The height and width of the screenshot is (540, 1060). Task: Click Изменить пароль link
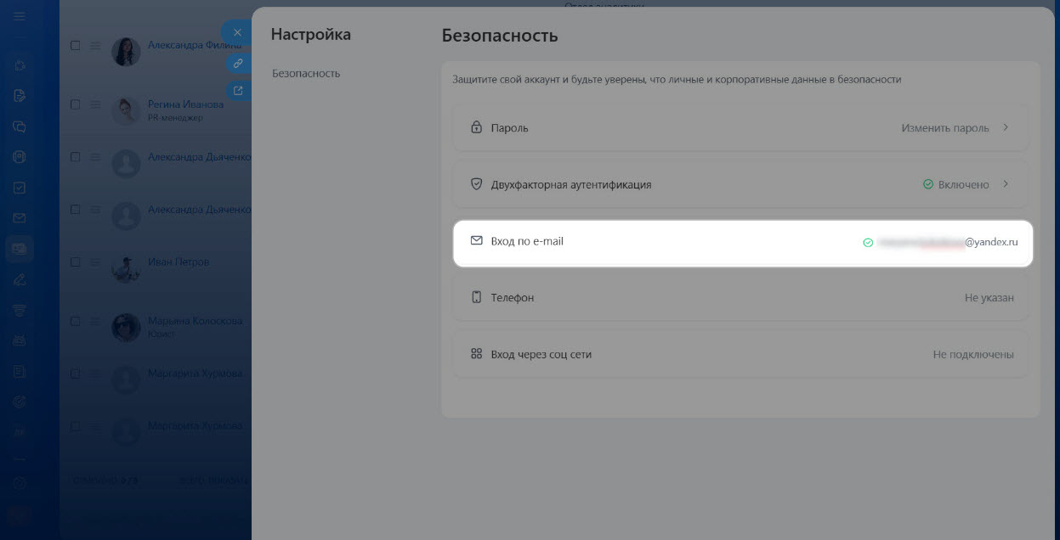[x=944, y=128]
